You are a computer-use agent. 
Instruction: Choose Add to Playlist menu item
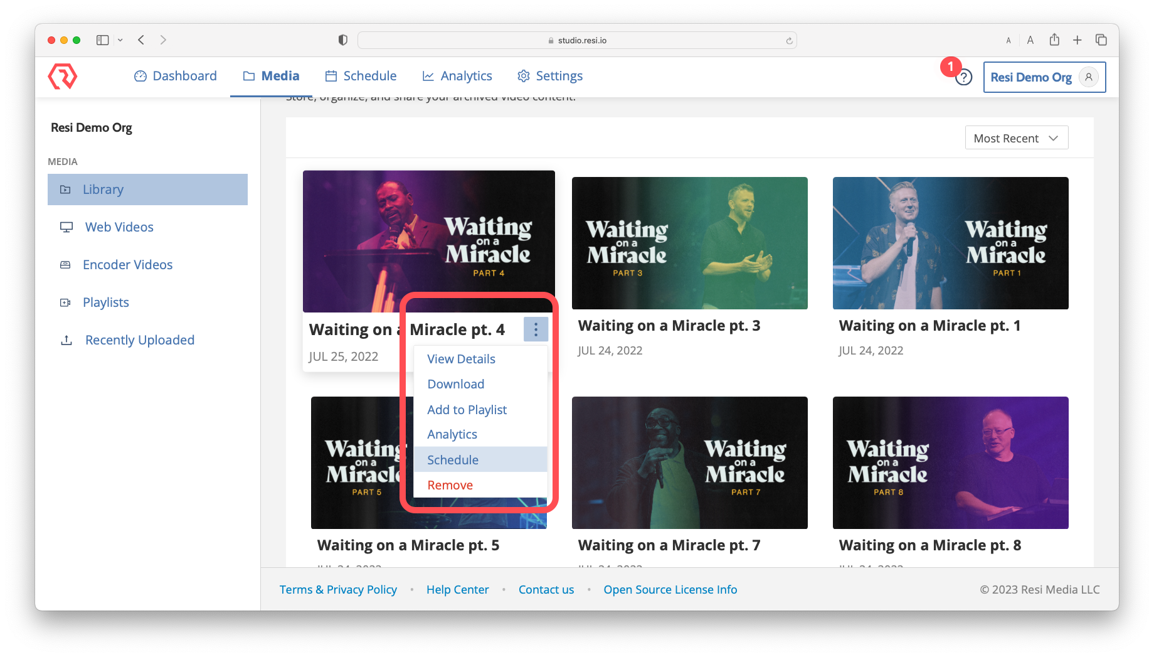[x=480, y=410]
